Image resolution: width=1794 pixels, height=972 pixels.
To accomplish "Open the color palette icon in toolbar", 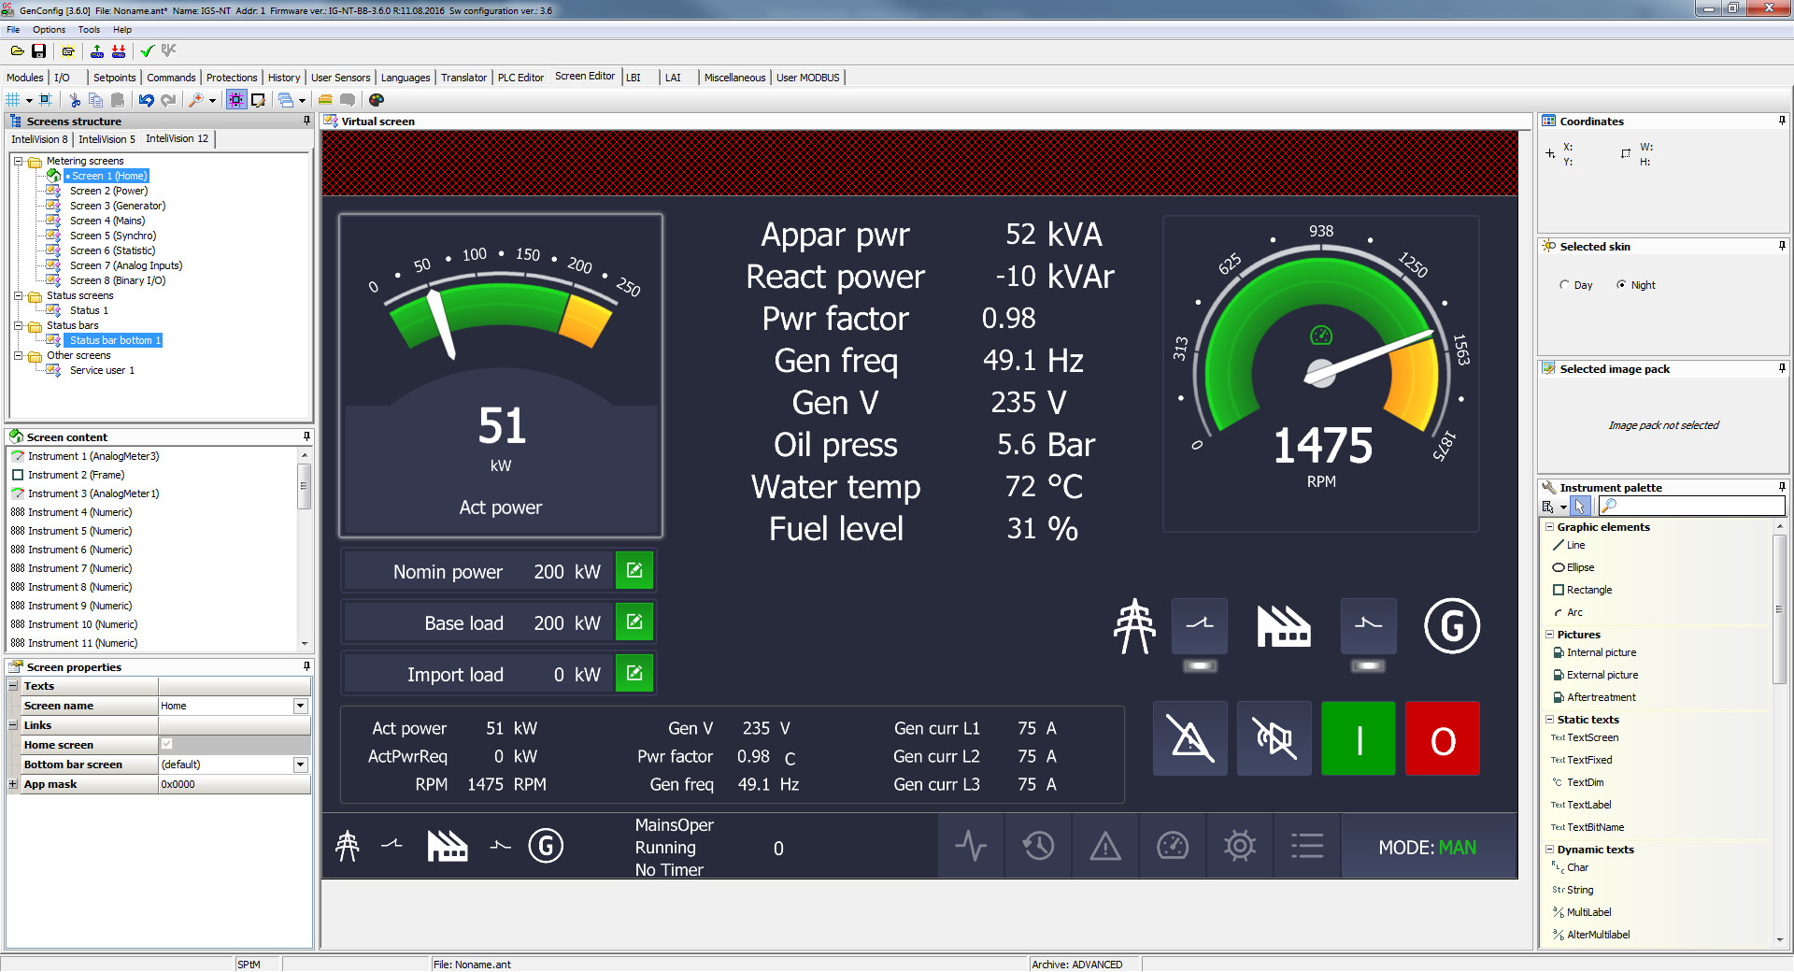I will (x=377, y=100).
